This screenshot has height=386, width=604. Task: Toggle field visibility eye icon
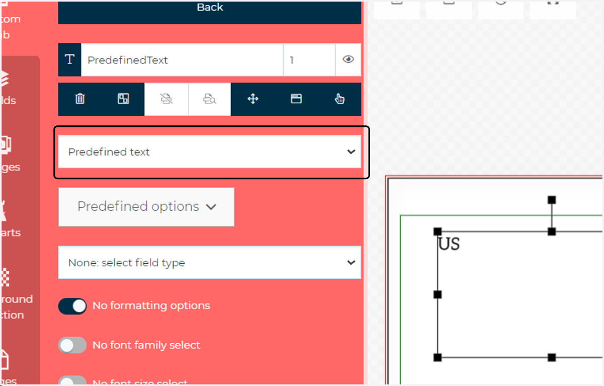click(348, 60)
